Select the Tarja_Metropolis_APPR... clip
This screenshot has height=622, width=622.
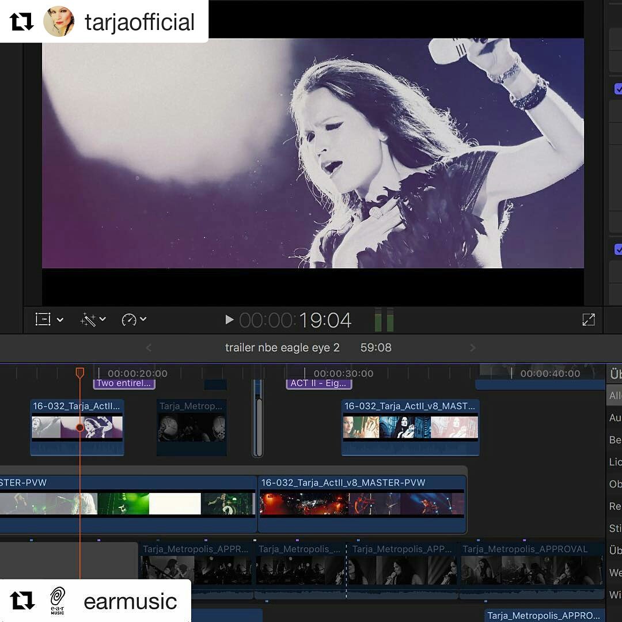click(x=196, y=570)
